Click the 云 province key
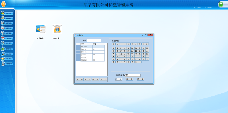 coord(147,51)
